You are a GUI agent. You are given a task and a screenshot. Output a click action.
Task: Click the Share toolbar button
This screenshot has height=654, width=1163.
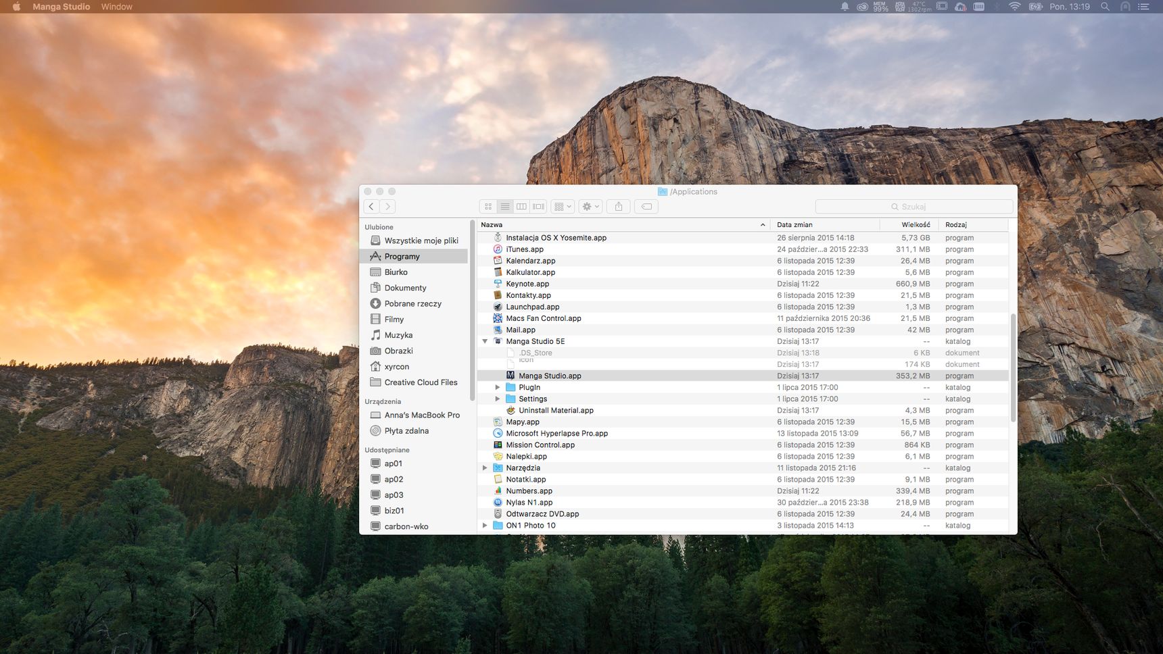click(619, 207)
